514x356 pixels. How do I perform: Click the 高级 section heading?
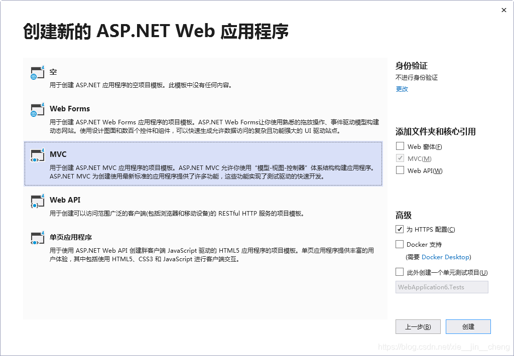tap(404, 216)
